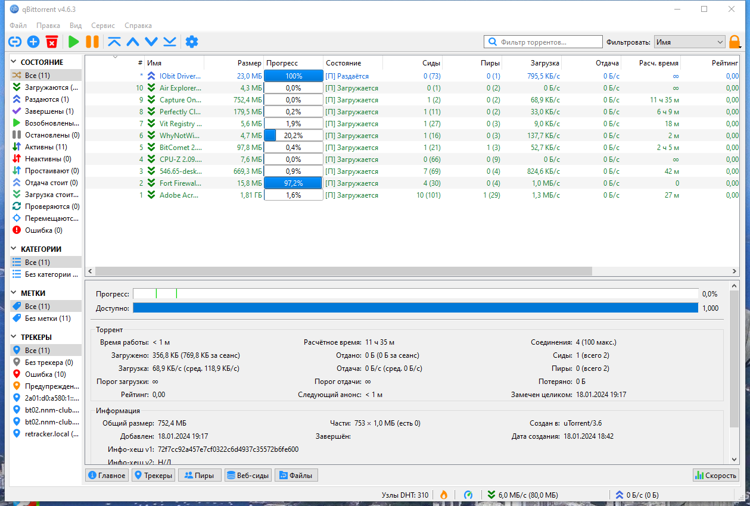Click the flame icon in the status bar

[444, 495]
